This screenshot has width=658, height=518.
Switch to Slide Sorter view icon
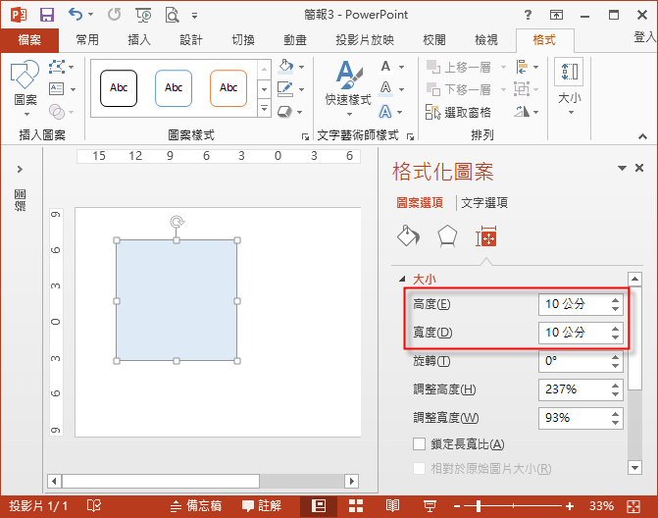coord(356,506)
